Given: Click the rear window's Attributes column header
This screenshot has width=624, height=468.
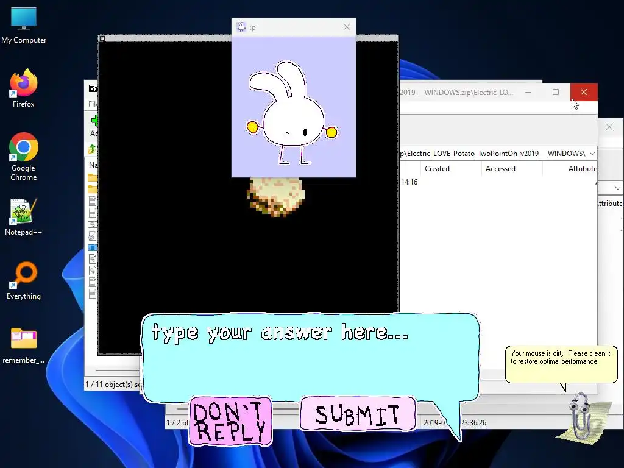Looking at the screenshot, I should tap(610, 204).
